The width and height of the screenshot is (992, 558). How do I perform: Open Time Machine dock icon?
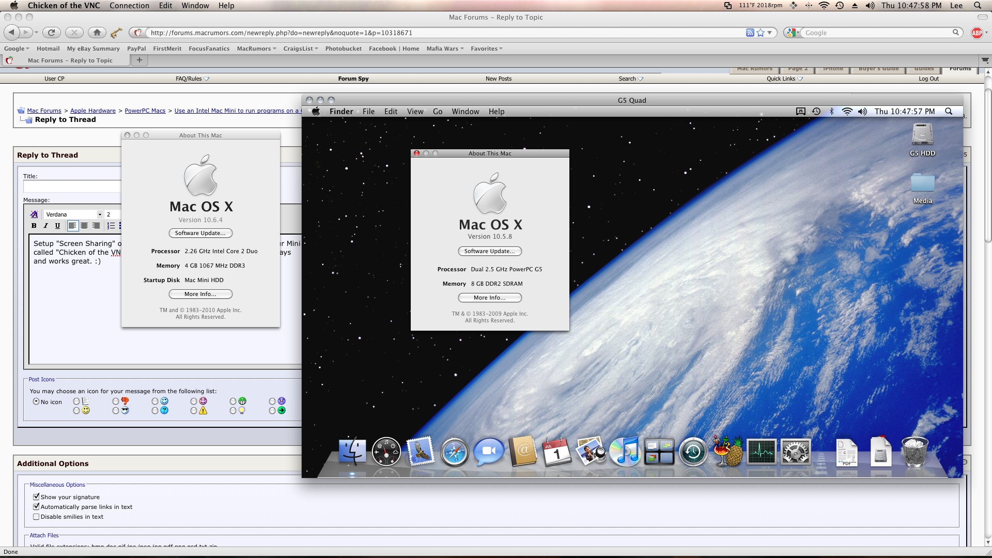(693, 452)
